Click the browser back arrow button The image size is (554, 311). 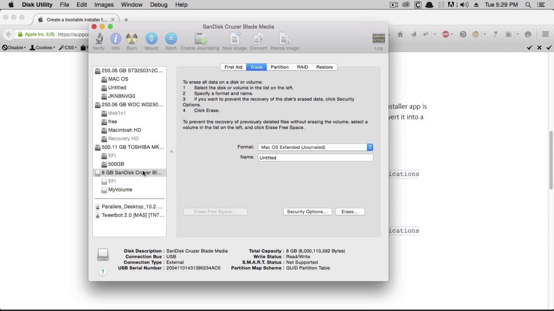[9, 34]
